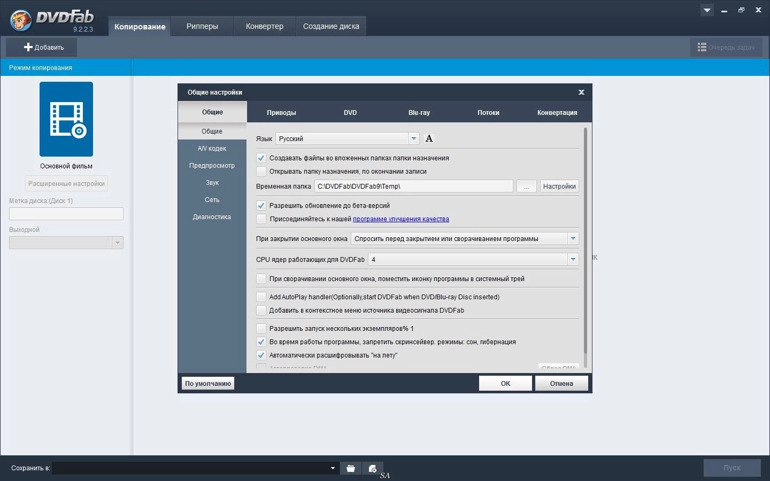Image resolution: width=770 pixels, height=481 pixels.
Task: Click the Пуск start button
Action: click(732, 468)
